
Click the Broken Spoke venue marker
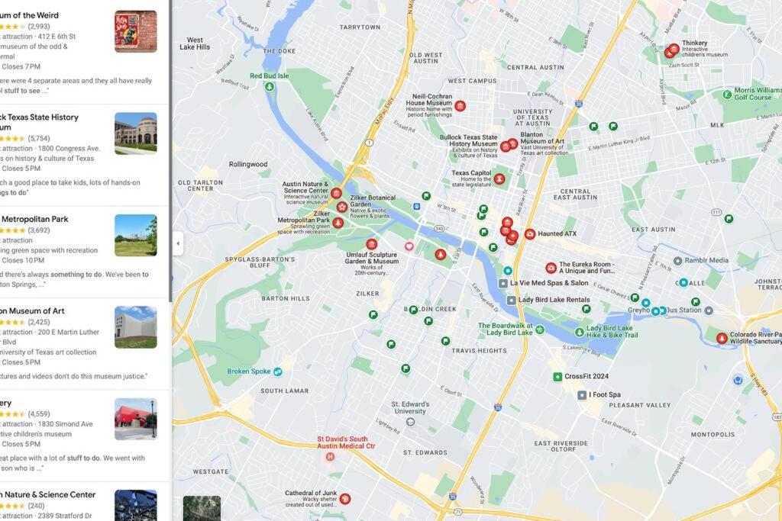click(278, 371)
